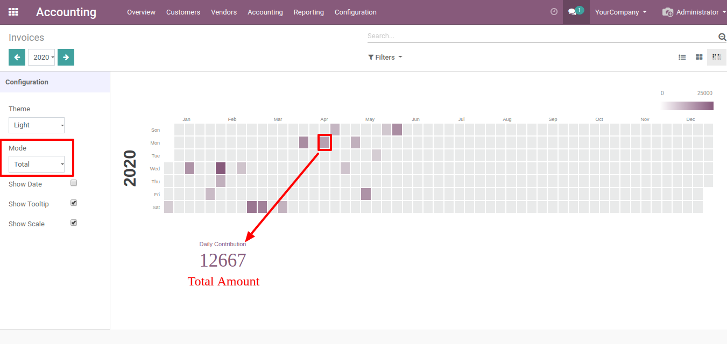The image size is (727, 344).
Task: Open the Reporting menu
Action: tap(308, 12)
